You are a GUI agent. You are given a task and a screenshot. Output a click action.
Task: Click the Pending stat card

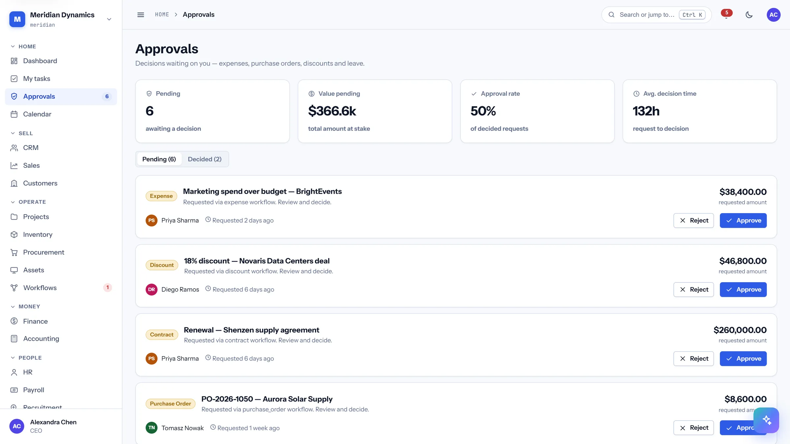pyautogui.click(x=212, y=111)
